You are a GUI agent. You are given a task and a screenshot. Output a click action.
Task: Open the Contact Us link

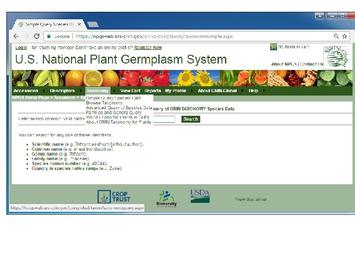tap(312, 64)
